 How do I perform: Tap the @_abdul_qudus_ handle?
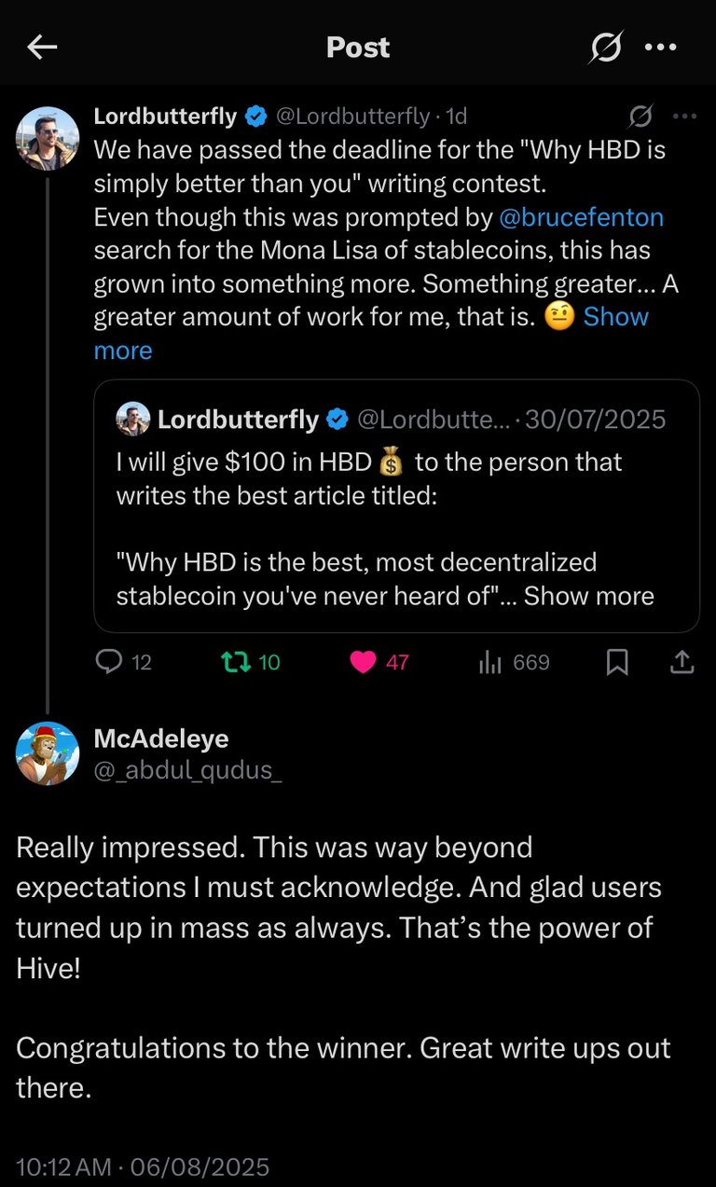point(187,770)
